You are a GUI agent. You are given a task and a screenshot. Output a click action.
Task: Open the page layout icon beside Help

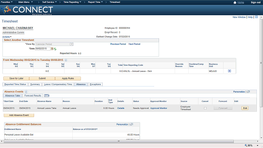256,17
